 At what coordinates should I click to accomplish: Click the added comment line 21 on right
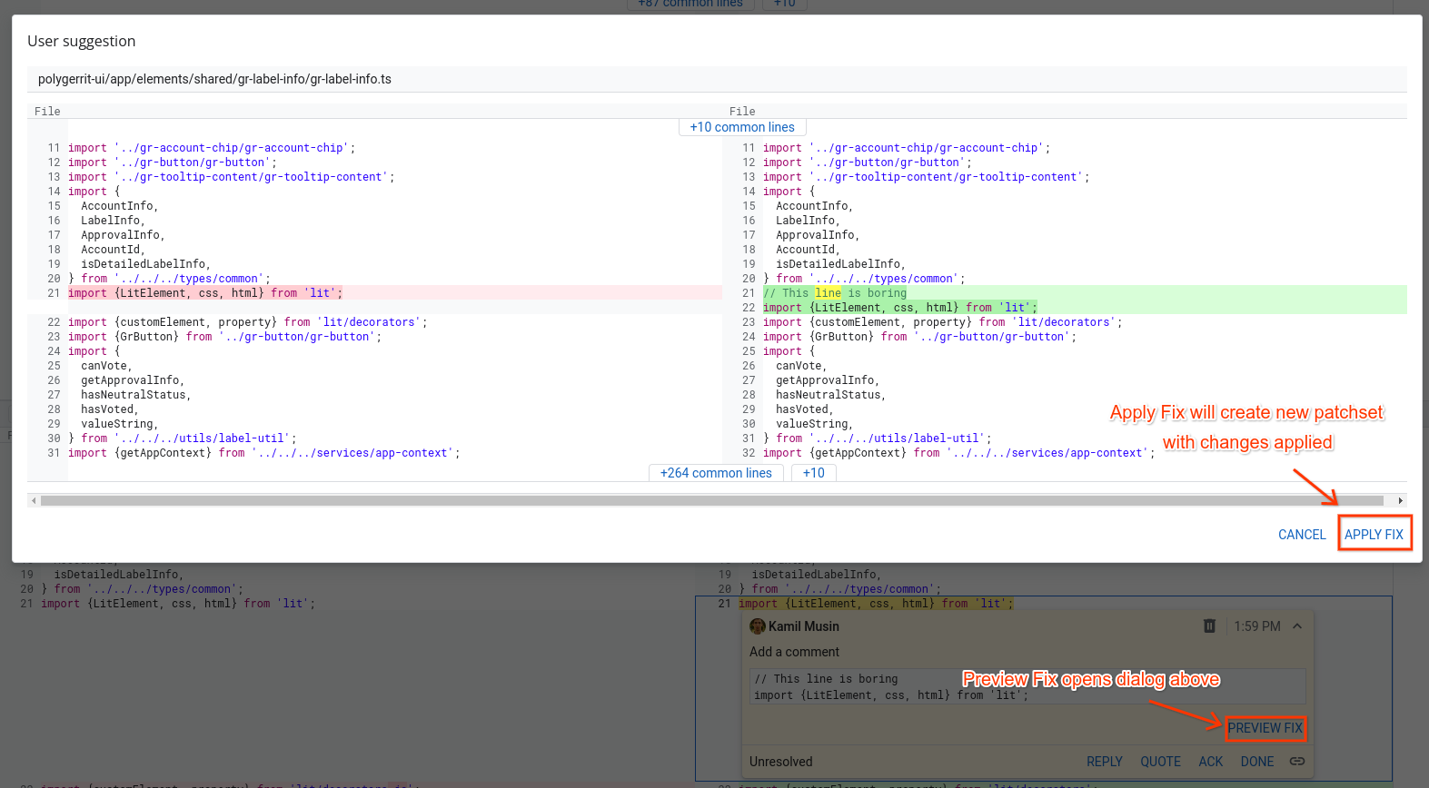pos(835,293)
